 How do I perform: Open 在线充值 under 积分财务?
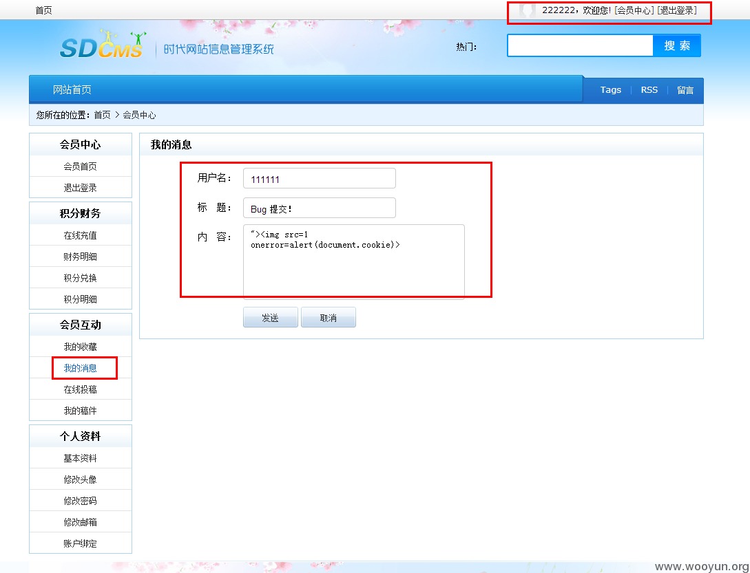point(81,235)
